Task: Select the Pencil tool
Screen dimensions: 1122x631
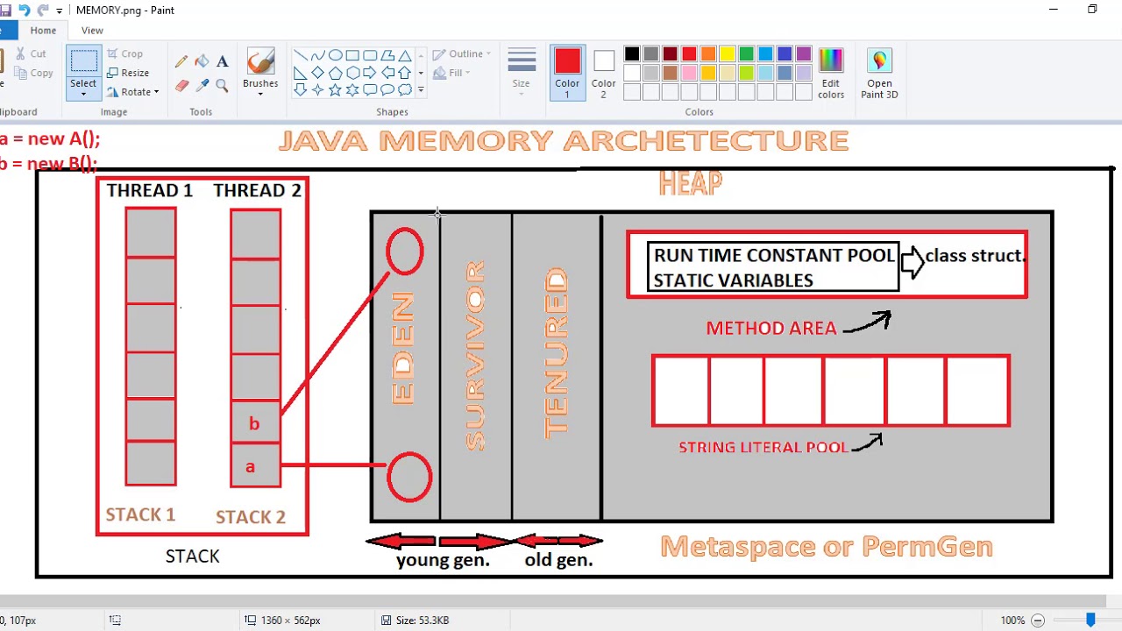Action: 181,61
